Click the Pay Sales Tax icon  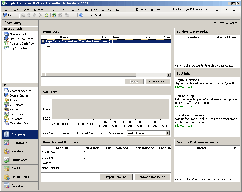pyautogui.click(x=6, y=48)
